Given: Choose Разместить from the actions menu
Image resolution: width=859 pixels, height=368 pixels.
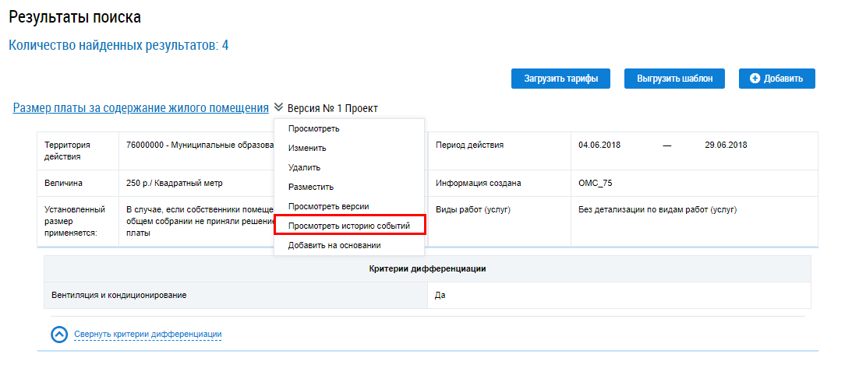Looking at the screenshot, I should point(311,187).
